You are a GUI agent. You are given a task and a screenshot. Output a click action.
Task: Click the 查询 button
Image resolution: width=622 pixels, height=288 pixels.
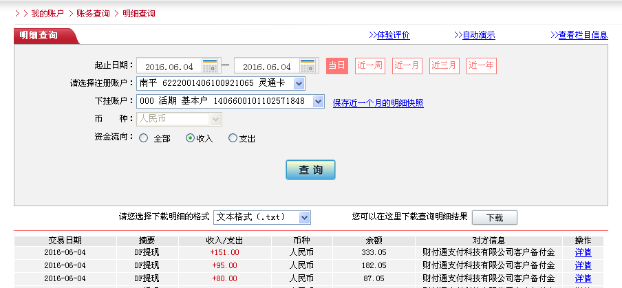[310, 170]
